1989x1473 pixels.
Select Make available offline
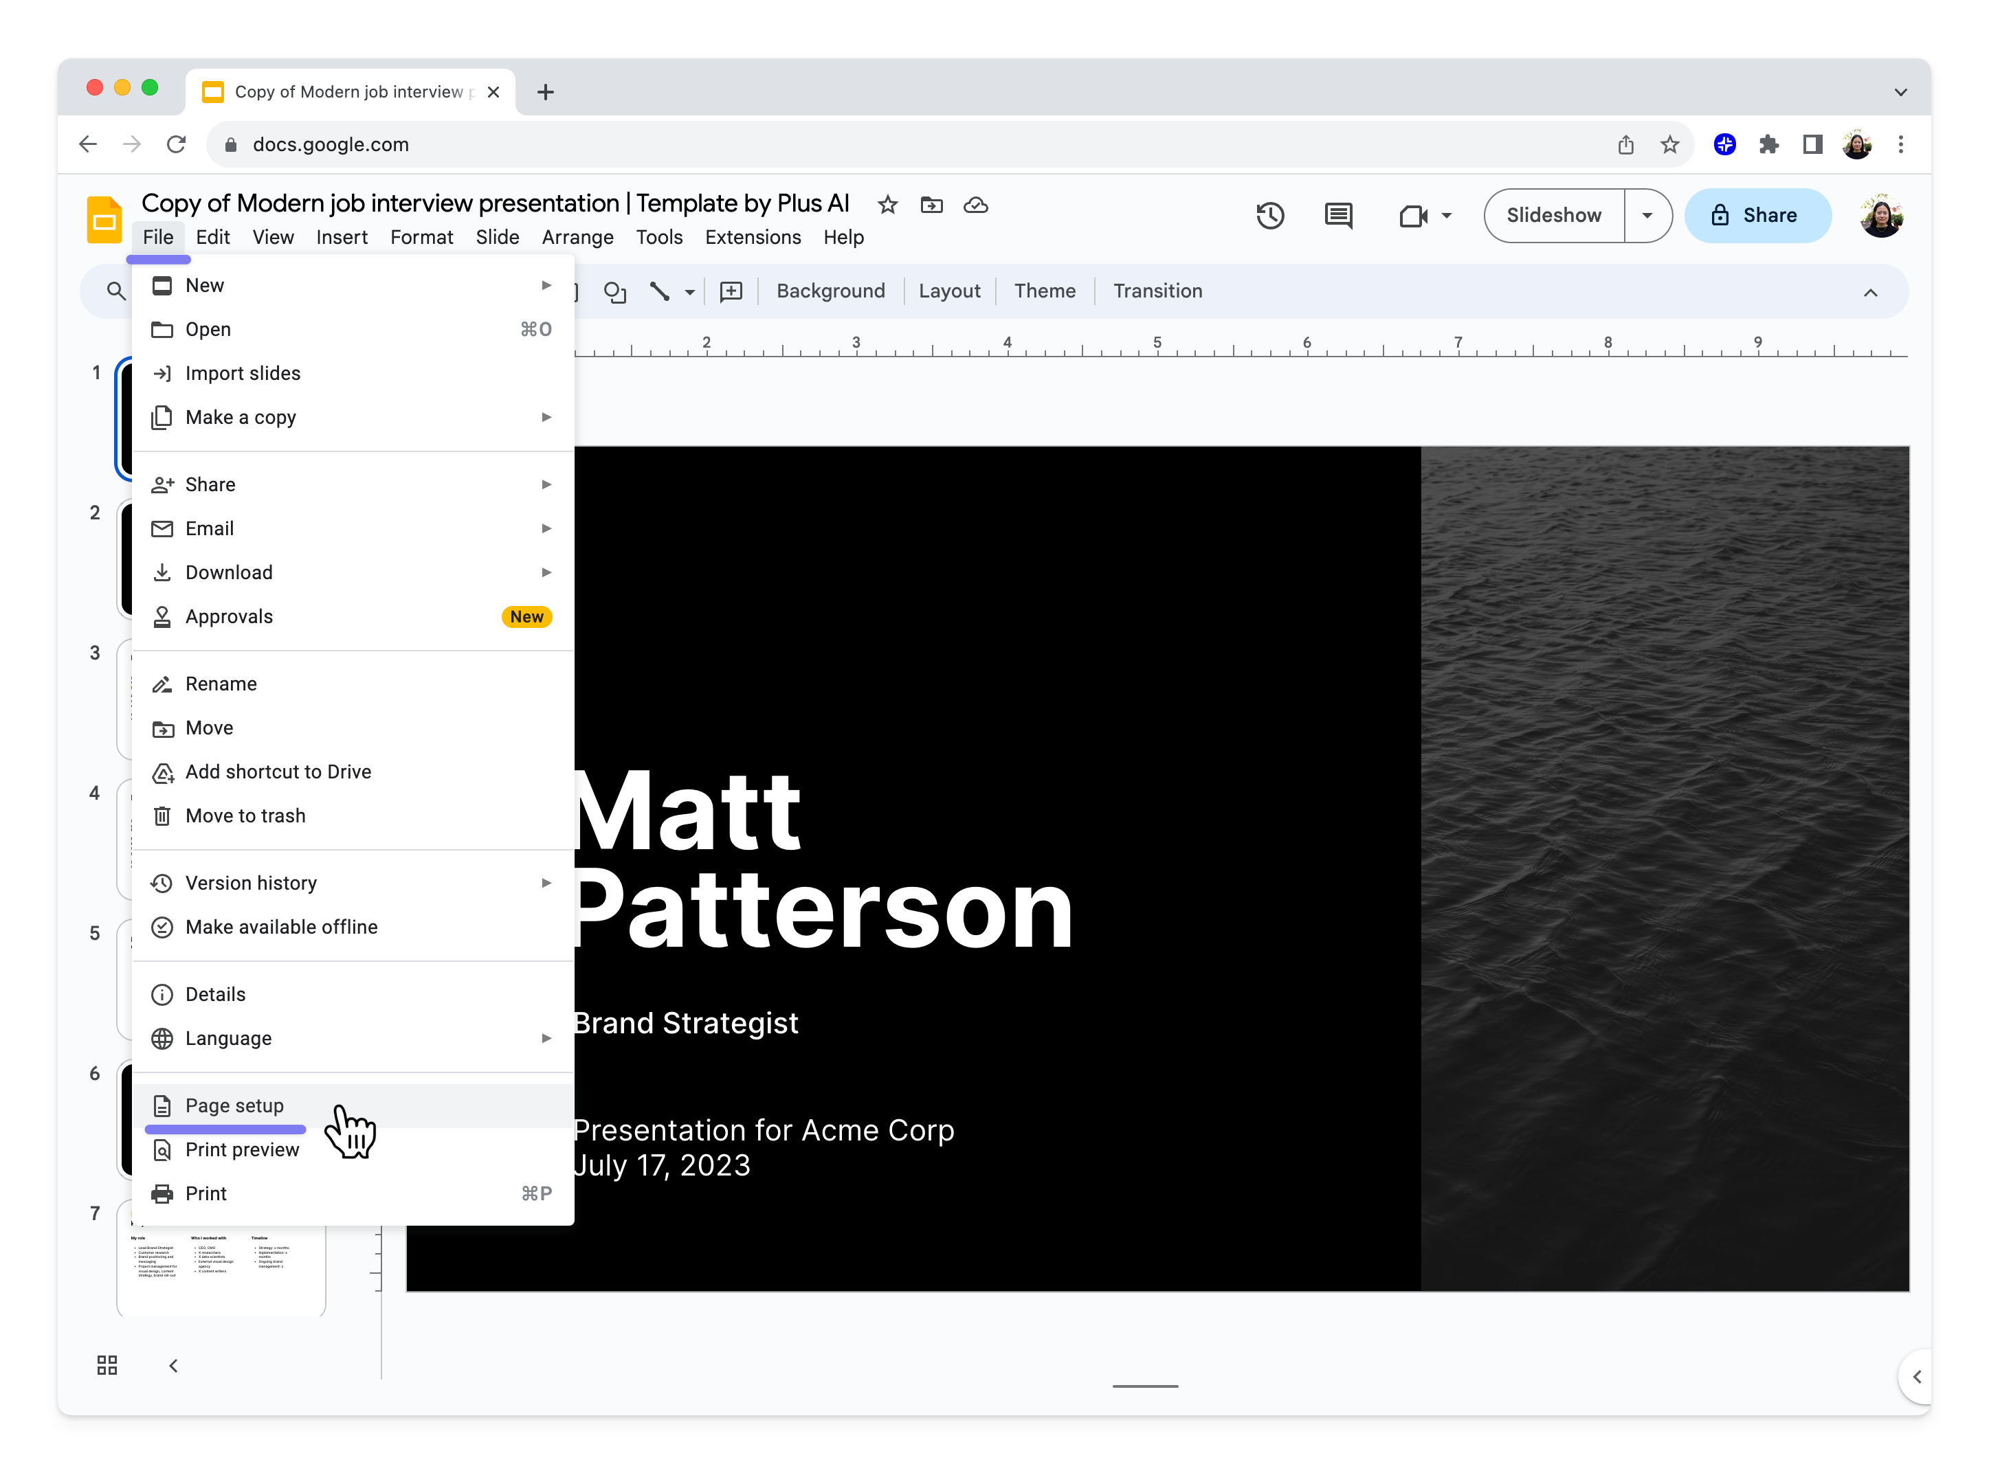(353, 927)
